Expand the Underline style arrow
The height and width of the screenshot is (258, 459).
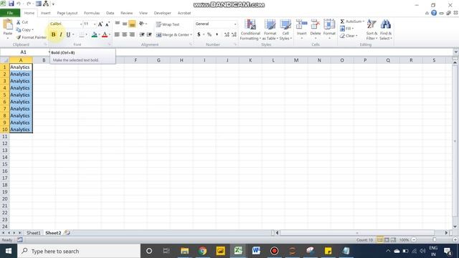pos(73,34)
